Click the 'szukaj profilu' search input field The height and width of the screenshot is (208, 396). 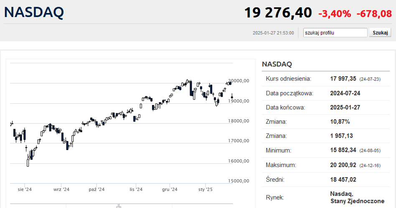click(335, 33)
